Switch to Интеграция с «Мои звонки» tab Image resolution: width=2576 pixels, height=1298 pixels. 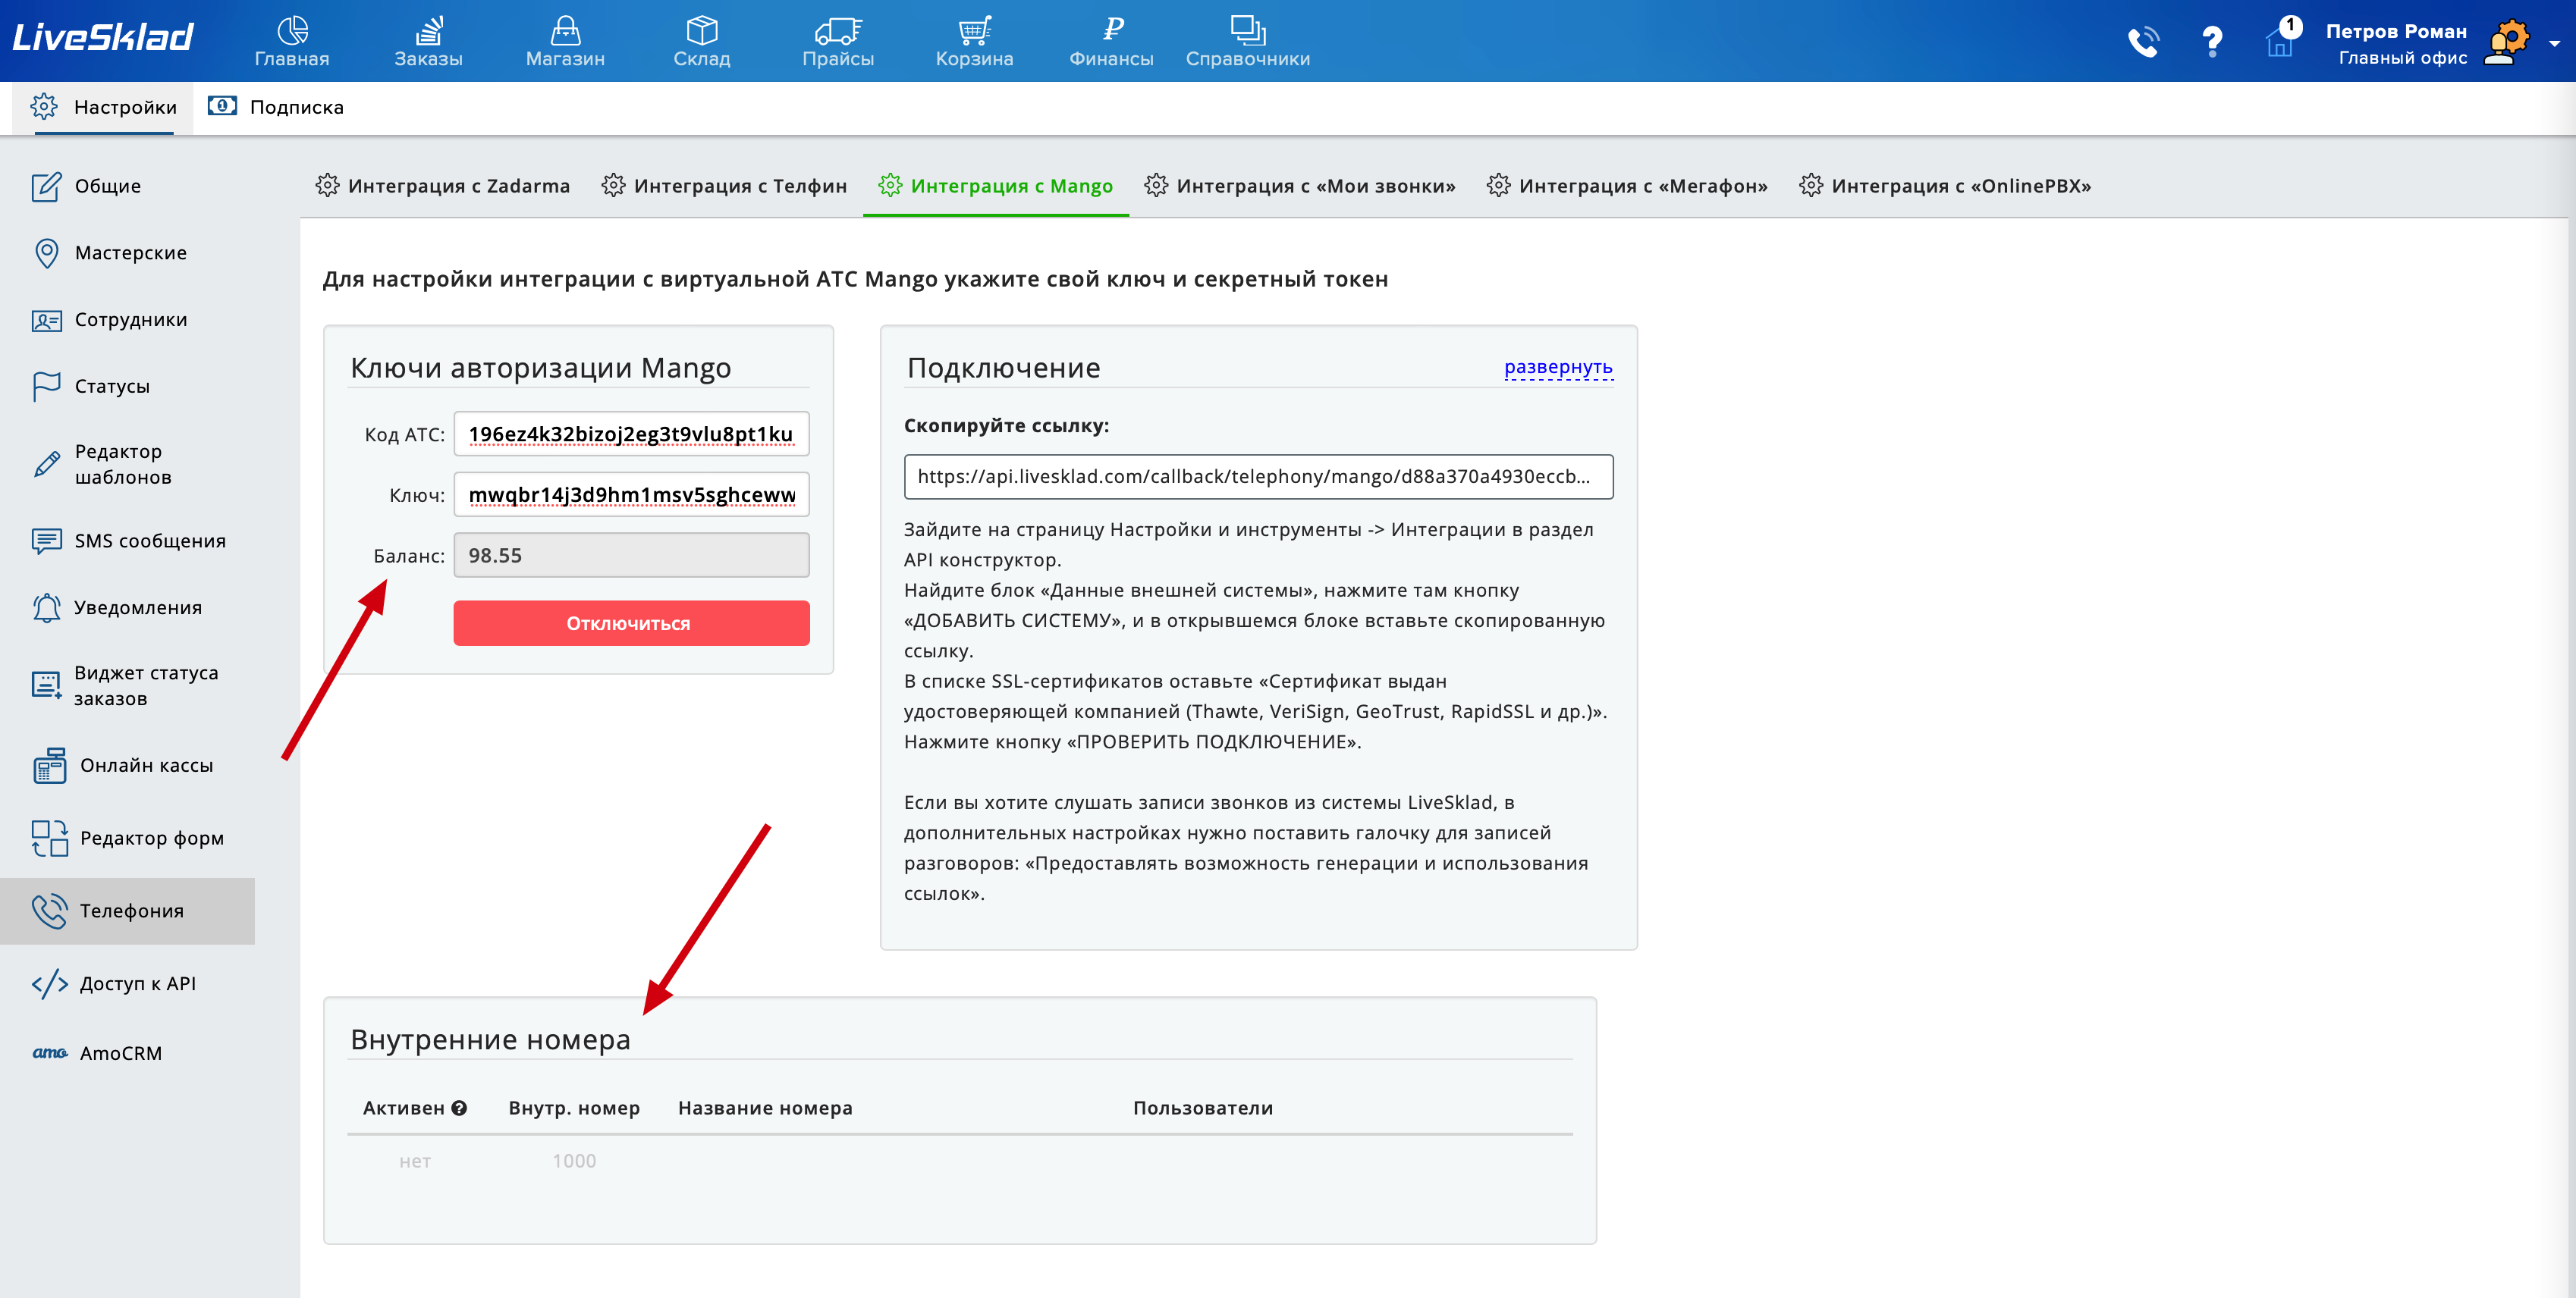coord(1300,186)
